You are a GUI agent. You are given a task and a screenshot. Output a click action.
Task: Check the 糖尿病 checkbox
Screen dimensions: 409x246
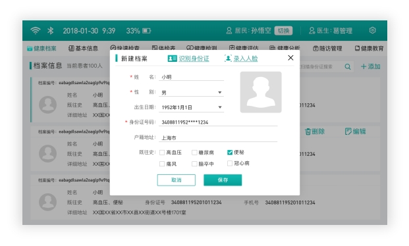pos(194,153)
